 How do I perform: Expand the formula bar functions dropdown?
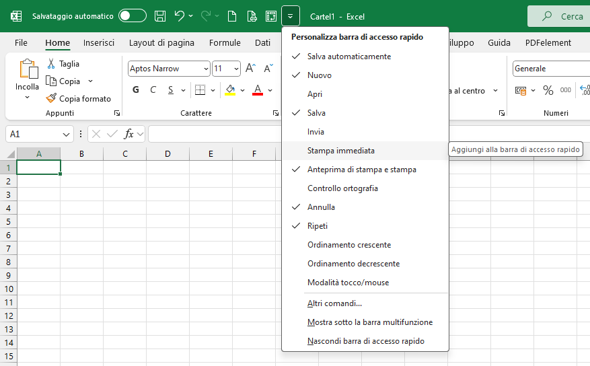(x=141, y=134)
